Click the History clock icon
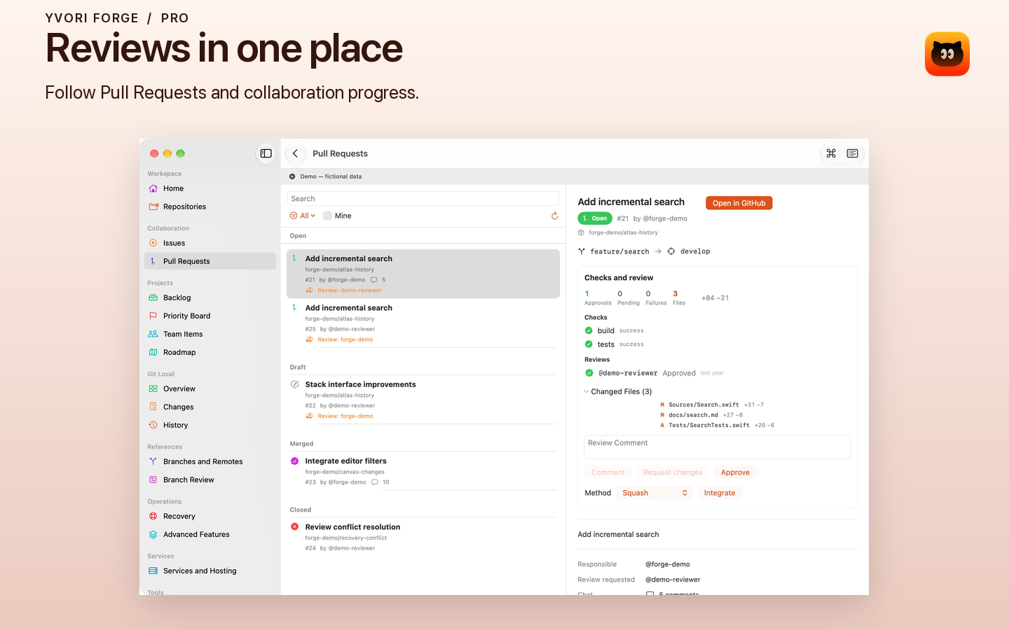1009x630 pixels. click(153, 425)
